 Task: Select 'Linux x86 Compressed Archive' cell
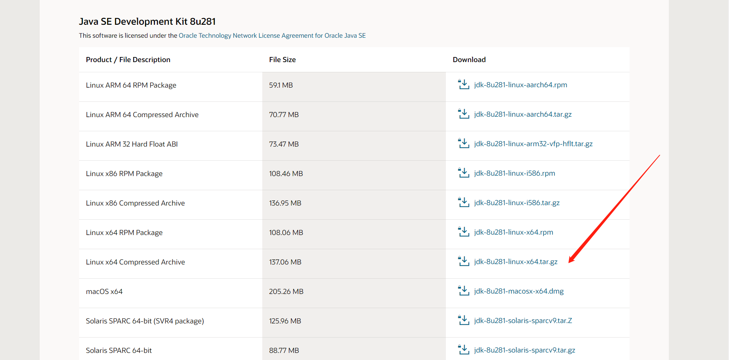tap(171, 205)
